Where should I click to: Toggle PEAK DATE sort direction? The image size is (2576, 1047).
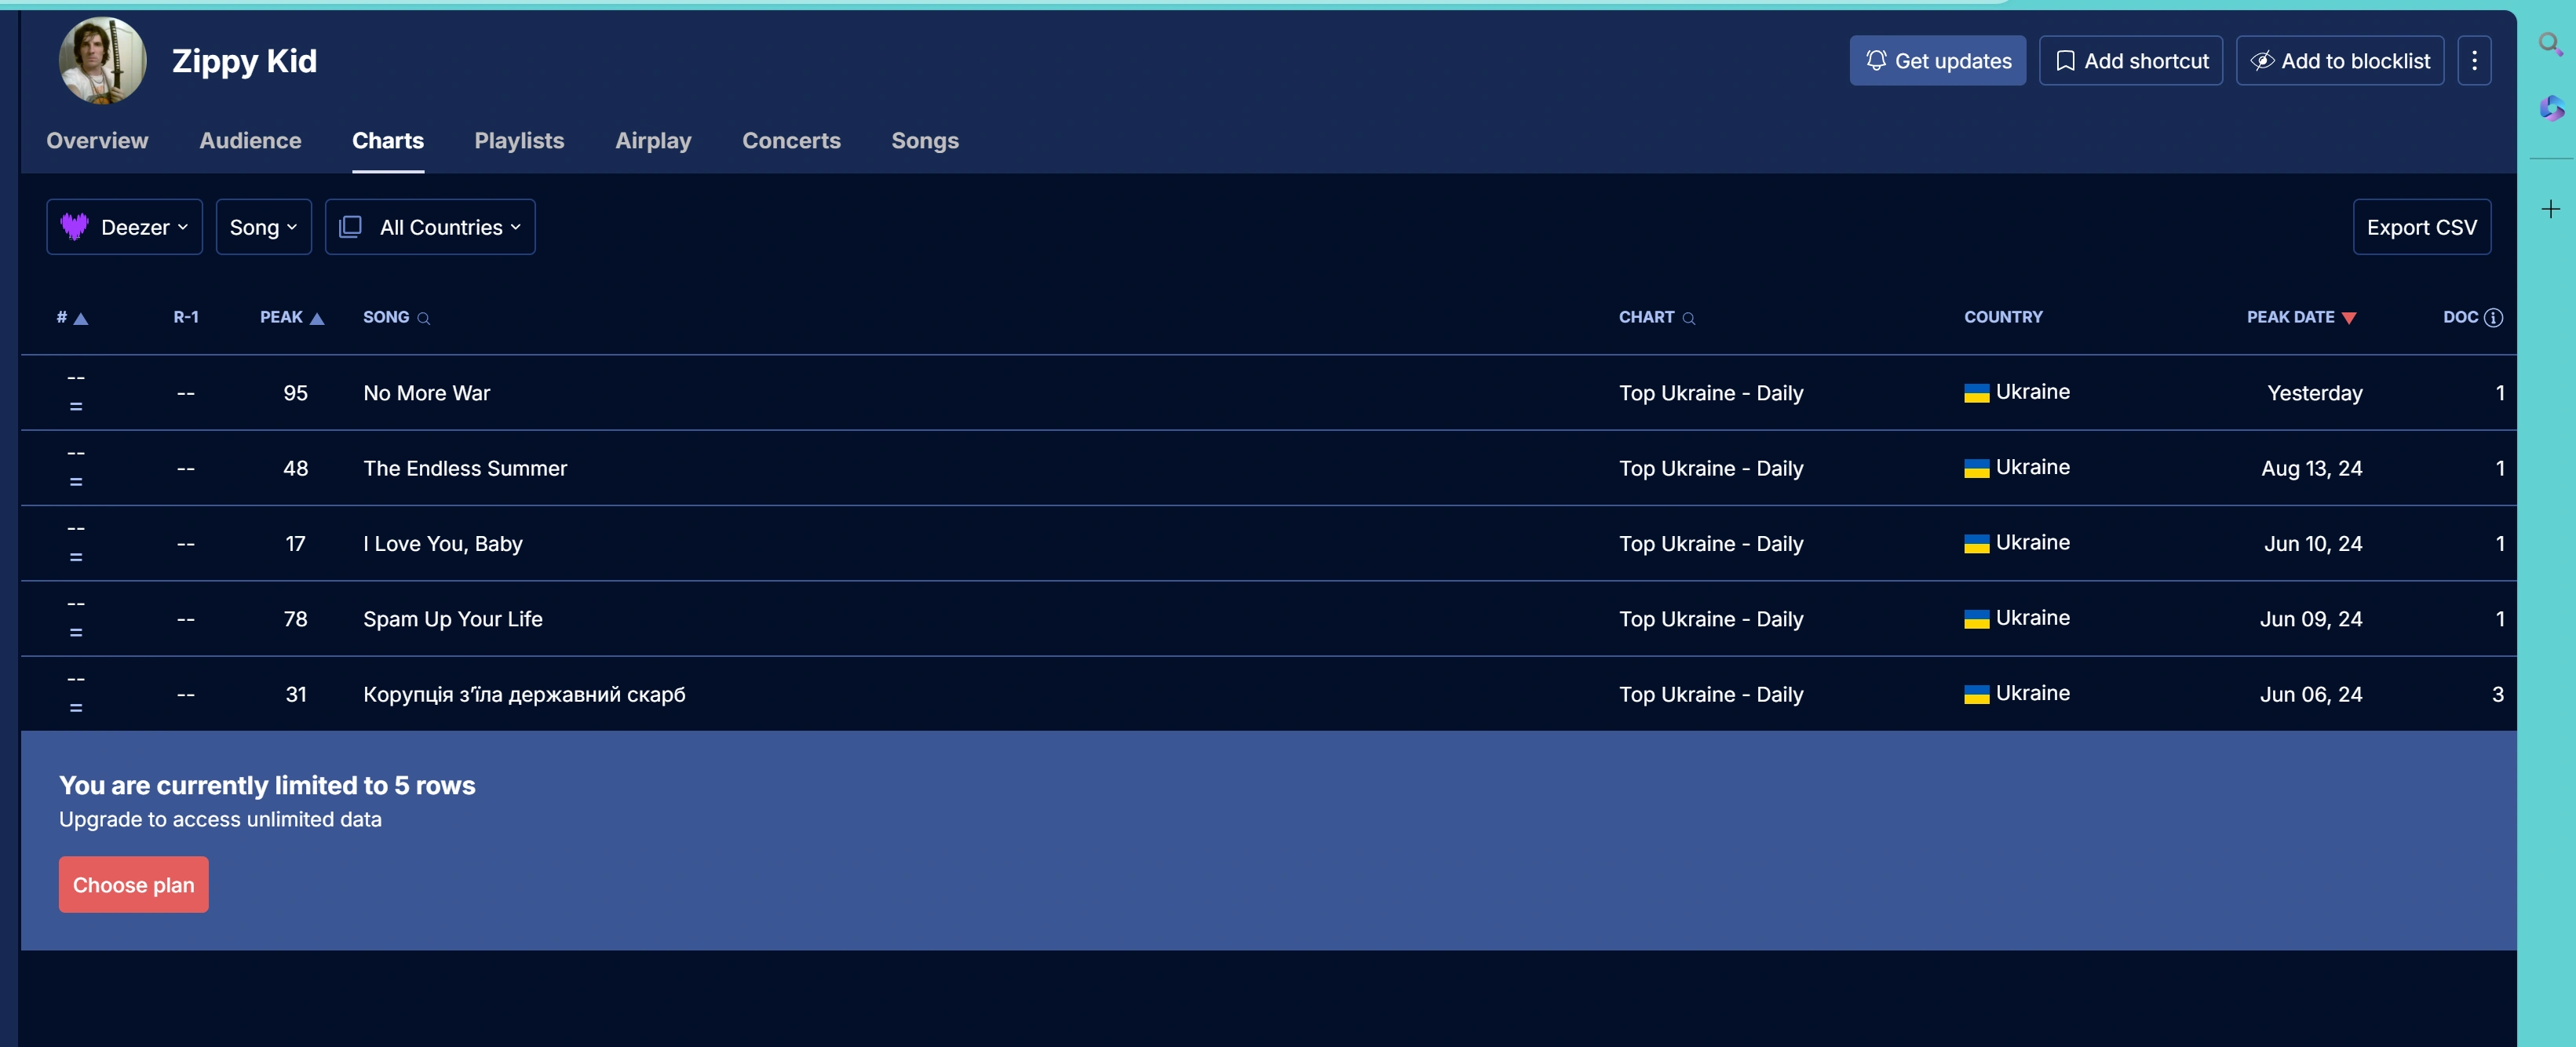2349,318
